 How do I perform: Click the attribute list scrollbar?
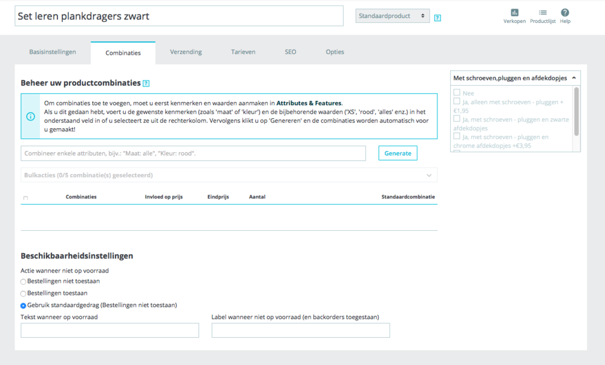[x=577, y=111]
